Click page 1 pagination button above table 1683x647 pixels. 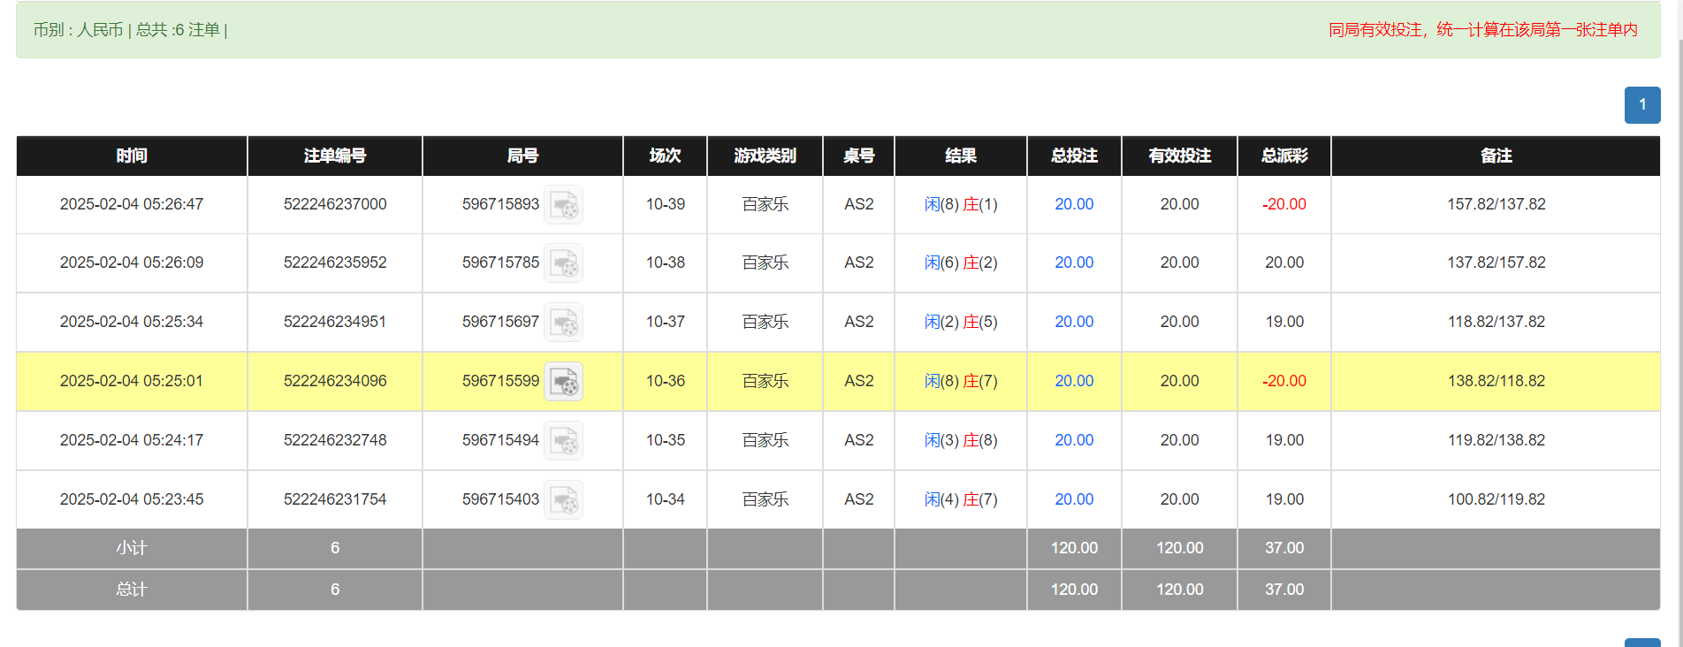1641,105
